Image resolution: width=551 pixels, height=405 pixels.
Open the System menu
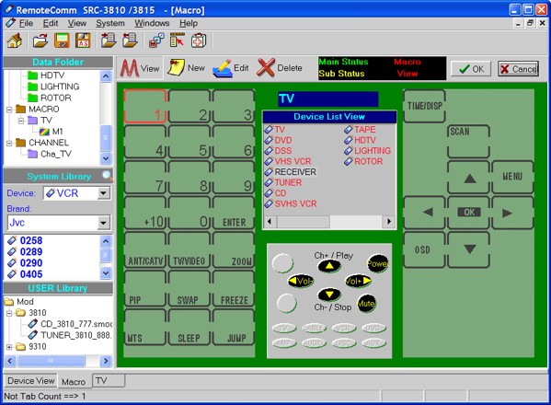[110, 23]
